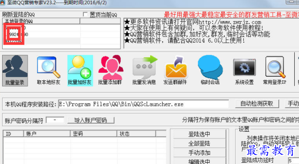Click the 登陆选中 button

pyautogui.click(x=199, y=134)
